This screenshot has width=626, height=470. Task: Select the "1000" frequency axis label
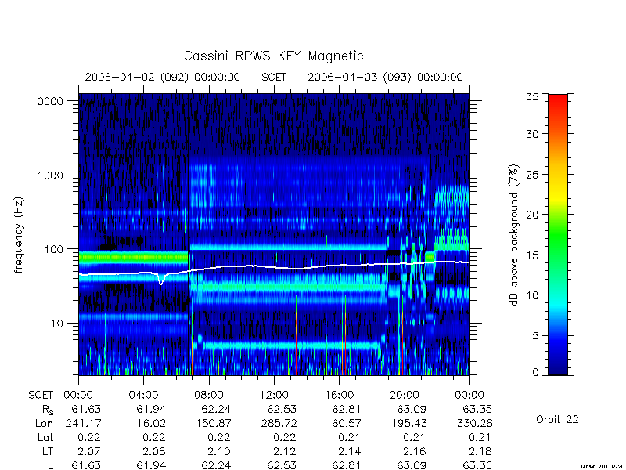(50, 175)
